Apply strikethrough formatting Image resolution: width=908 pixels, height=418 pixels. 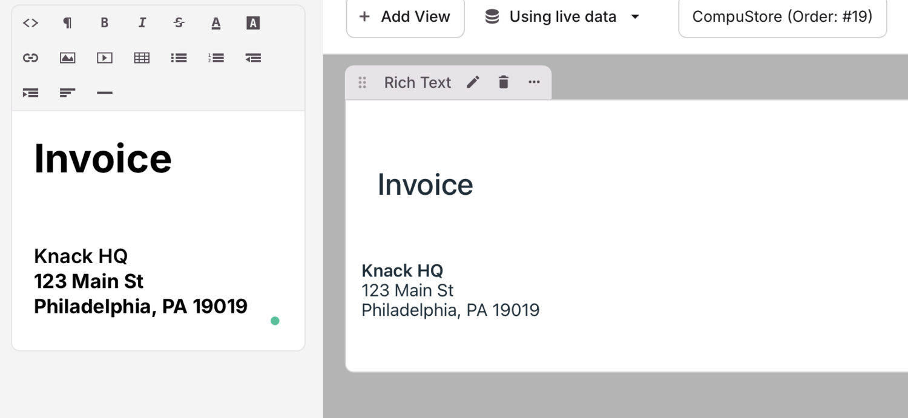179,22
